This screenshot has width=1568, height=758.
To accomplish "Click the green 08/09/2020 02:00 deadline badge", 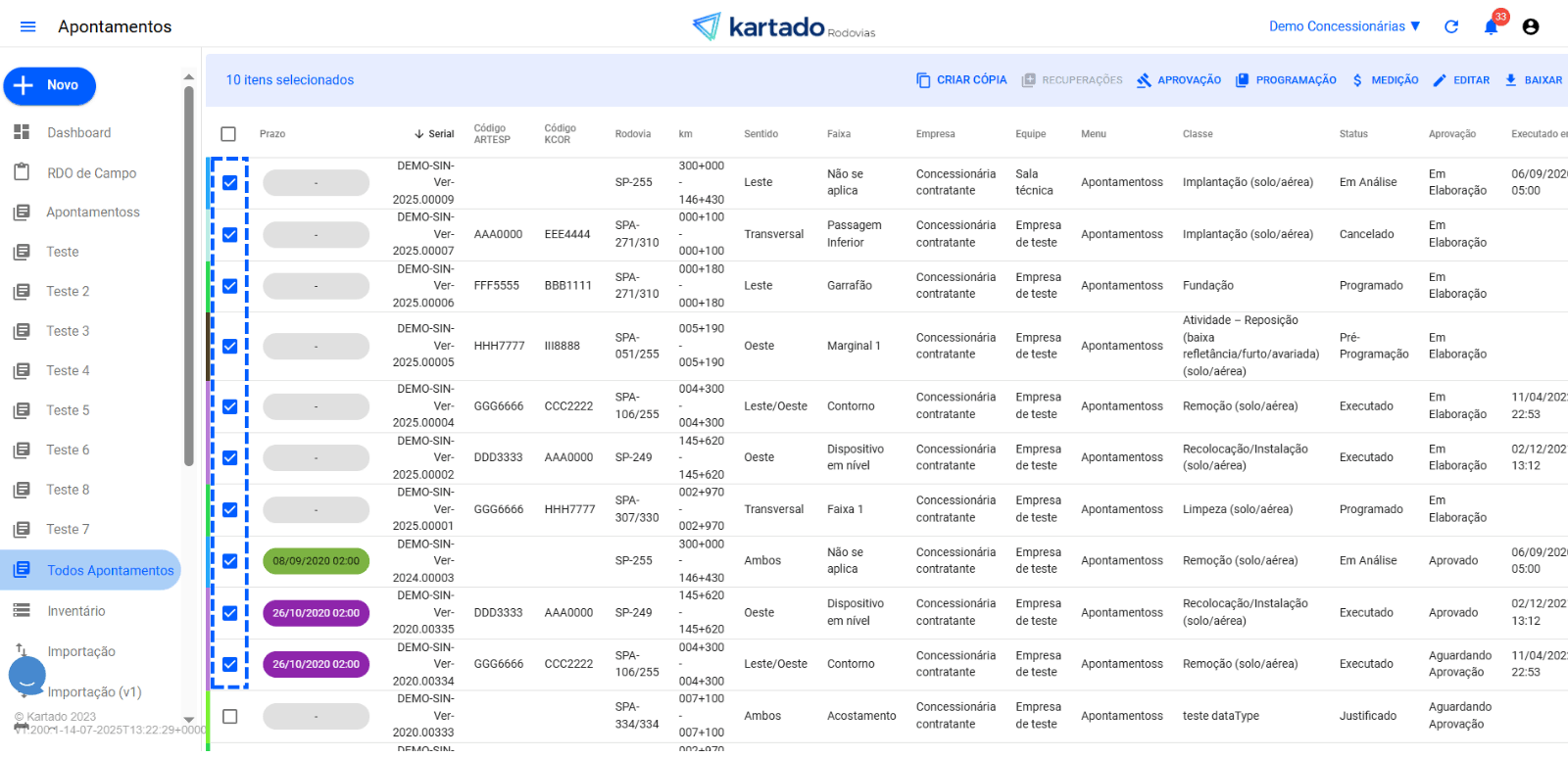I will pos(316,561).
